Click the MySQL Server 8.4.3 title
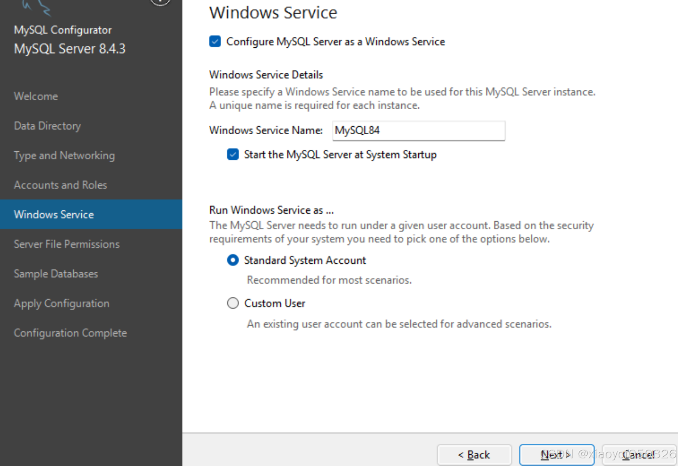678x466 pixels. [70, 49]
